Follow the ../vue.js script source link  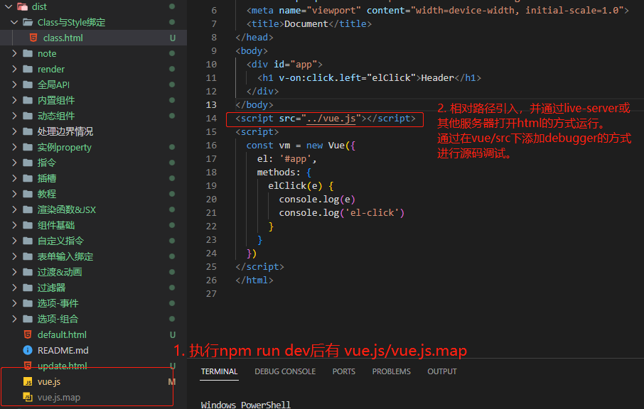point(332,119)
